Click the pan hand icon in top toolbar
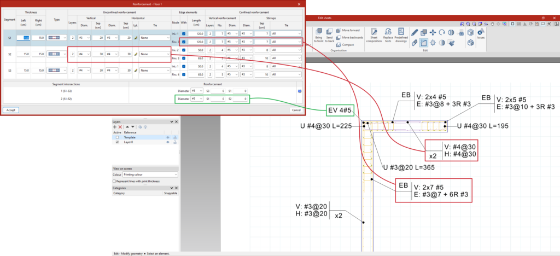This screenshot has height=256, width=560. [x=492, y=24]
